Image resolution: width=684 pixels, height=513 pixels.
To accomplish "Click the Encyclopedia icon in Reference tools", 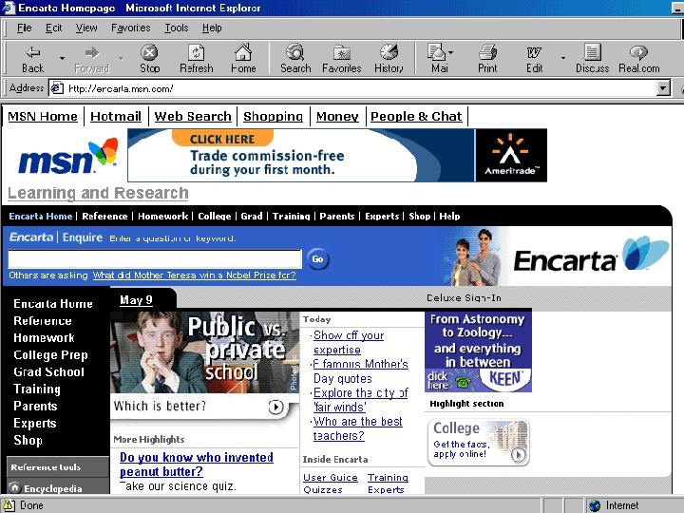I will pos(15,487).
